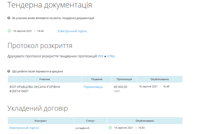Click the 'Статус' column header

point(90,121)
